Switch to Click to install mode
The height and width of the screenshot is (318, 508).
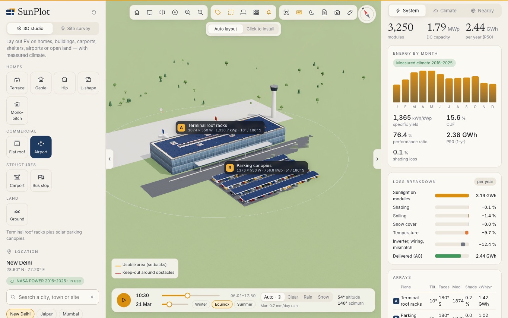(x=260, y=29)
